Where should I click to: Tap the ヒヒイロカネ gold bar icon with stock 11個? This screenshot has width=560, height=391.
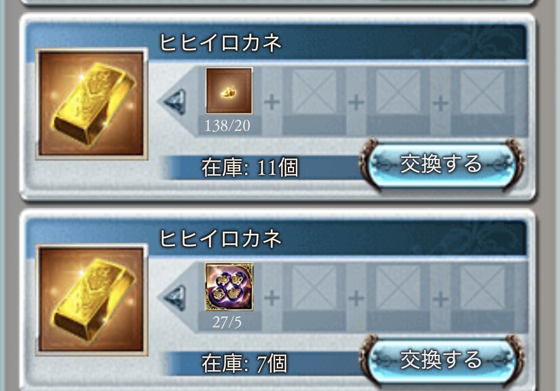tap(91, 104)
